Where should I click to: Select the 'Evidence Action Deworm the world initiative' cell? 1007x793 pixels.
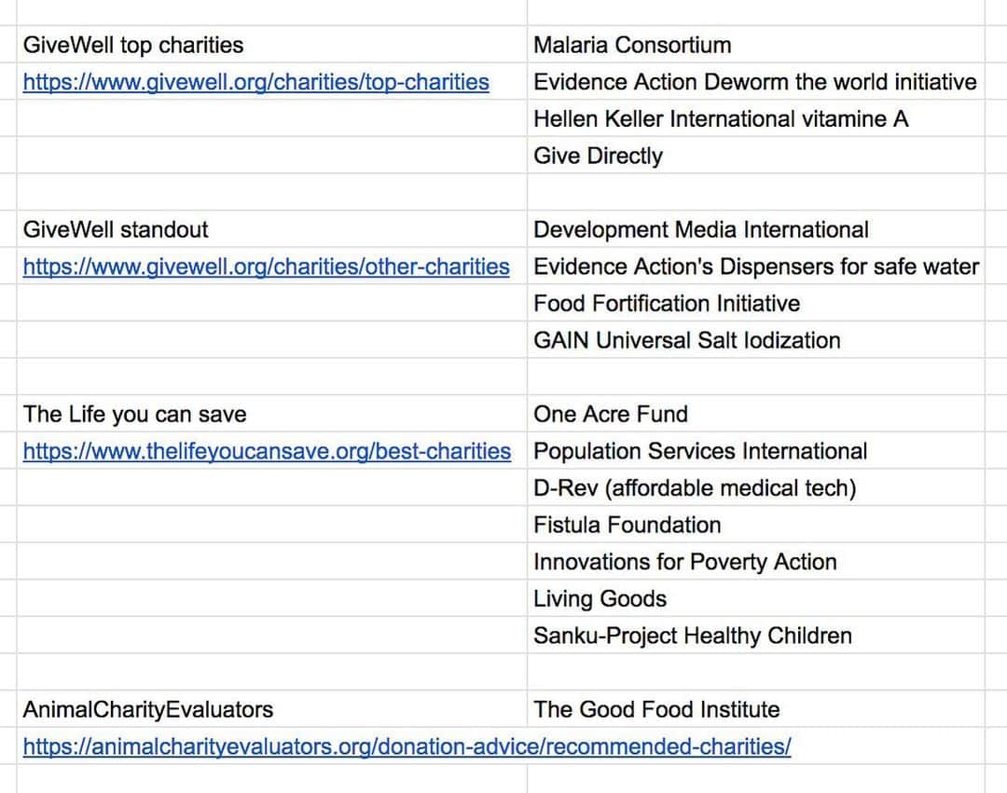click(x=756, y=81)
